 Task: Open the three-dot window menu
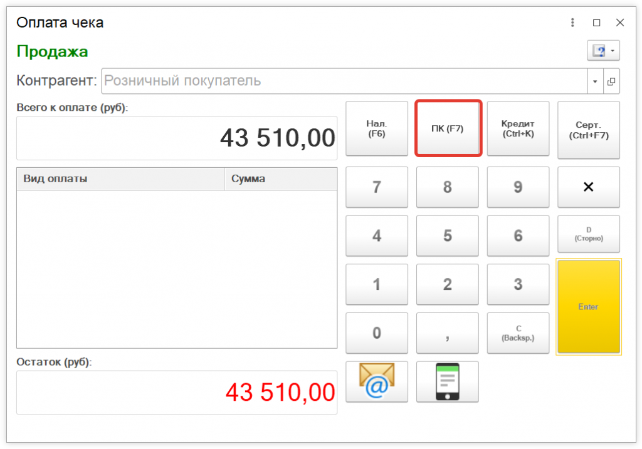(x=572, y=23)
